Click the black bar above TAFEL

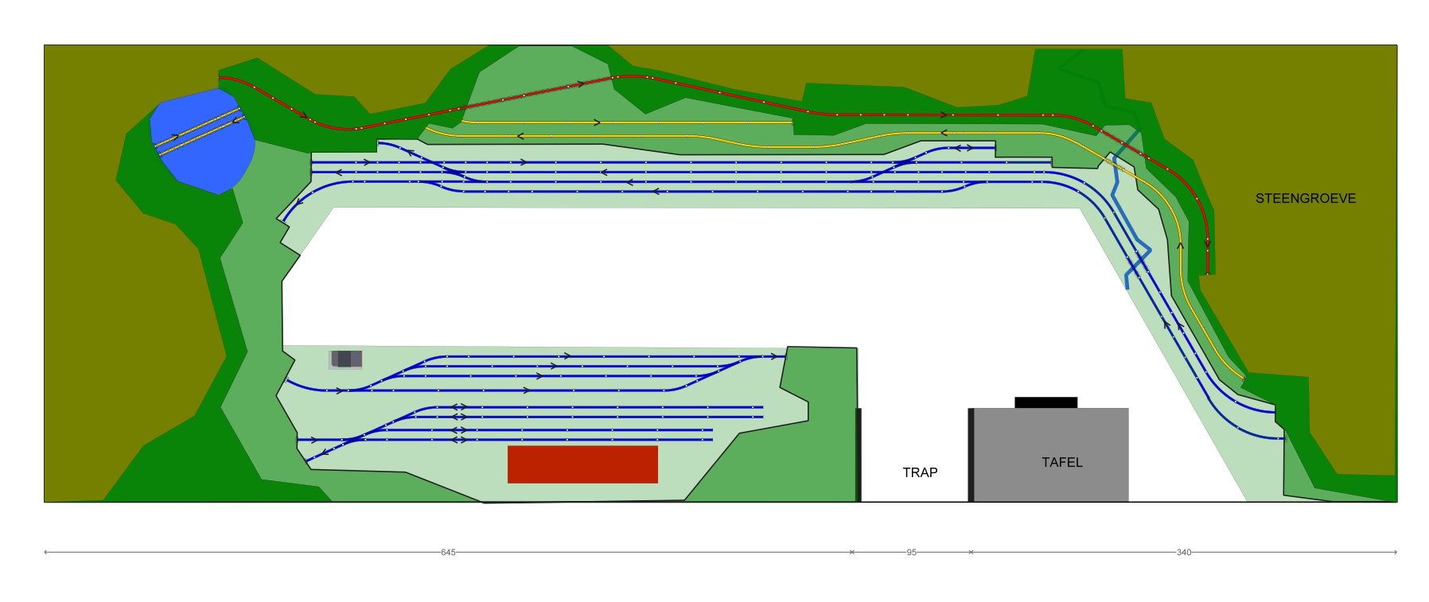coord(1046,402)
